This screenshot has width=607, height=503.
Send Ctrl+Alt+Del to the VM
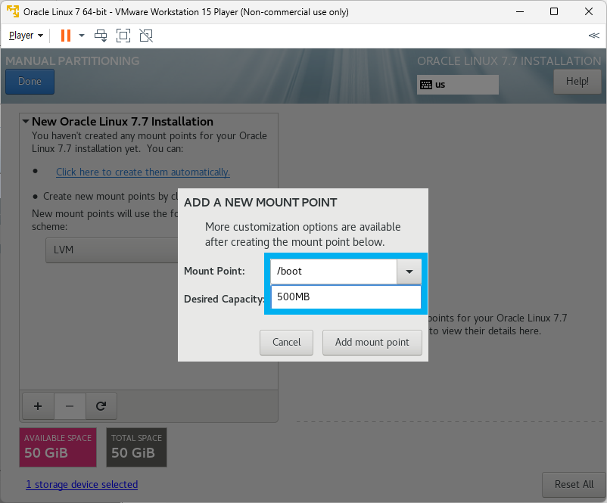pos(101,36)
